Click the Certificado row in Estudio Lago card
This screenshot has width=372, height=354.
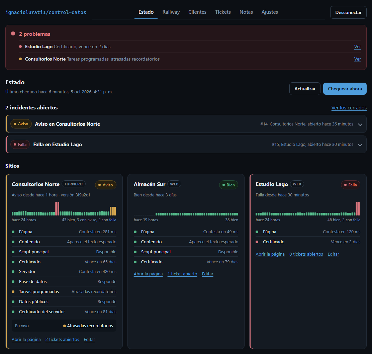click(308, 242)
